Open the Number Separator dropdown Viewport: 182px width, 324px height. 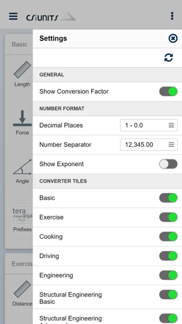tap(149, 145)
